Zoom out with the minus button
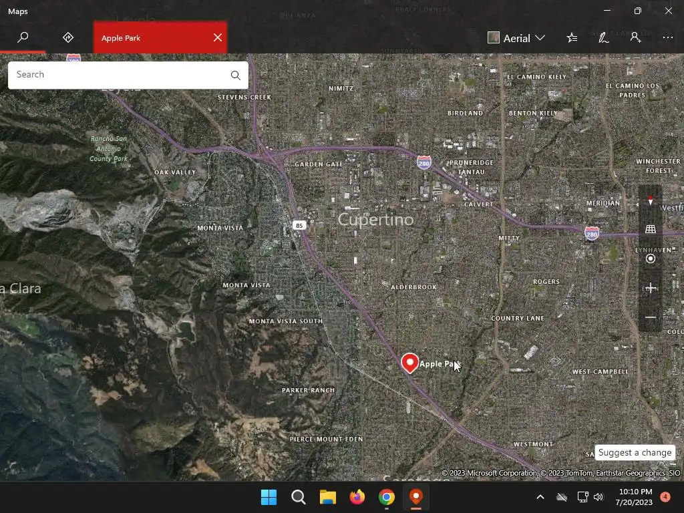Viewport: 684px width, 513px height. [x=651, y=317]
